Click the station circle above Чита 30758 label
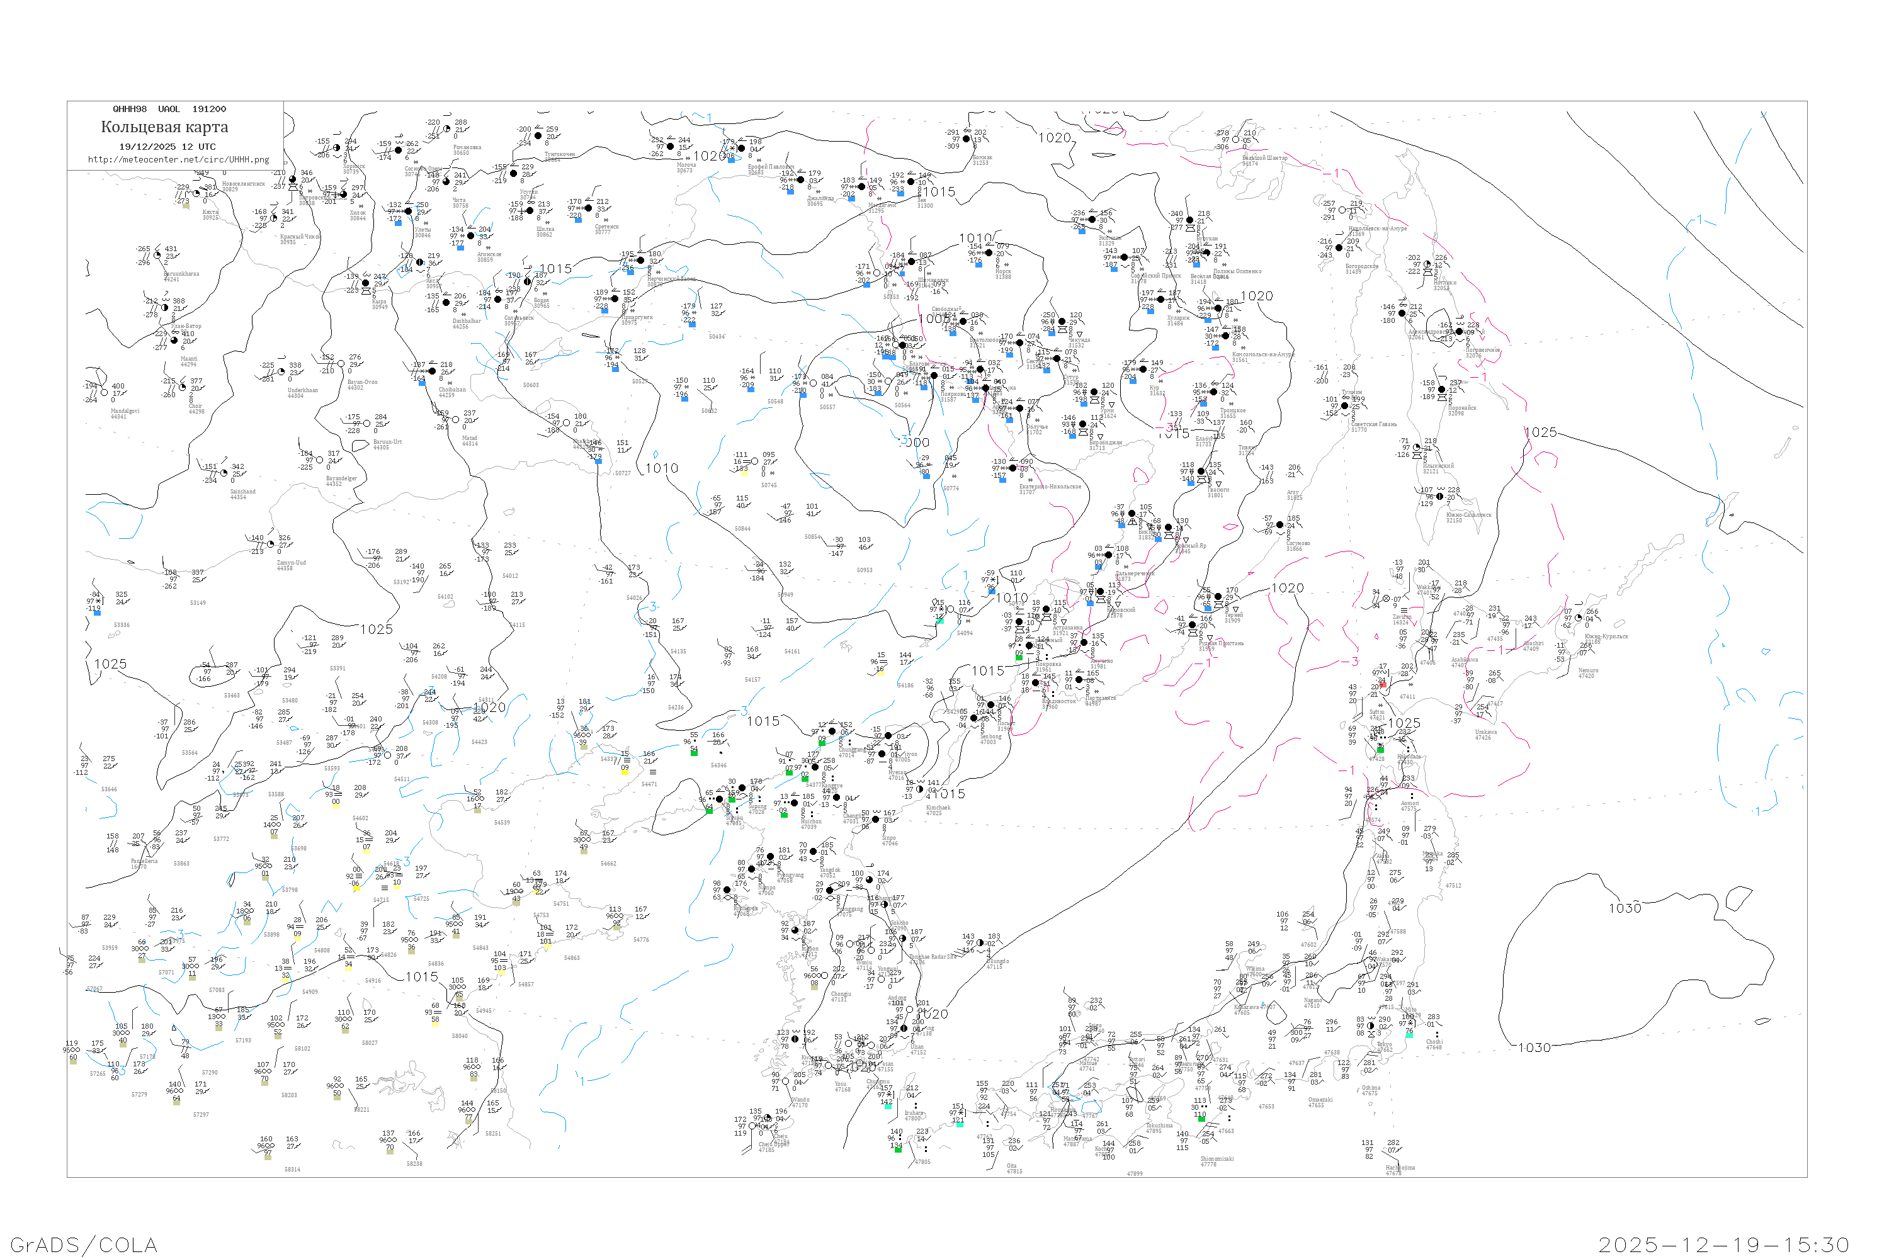 (446, 181)
